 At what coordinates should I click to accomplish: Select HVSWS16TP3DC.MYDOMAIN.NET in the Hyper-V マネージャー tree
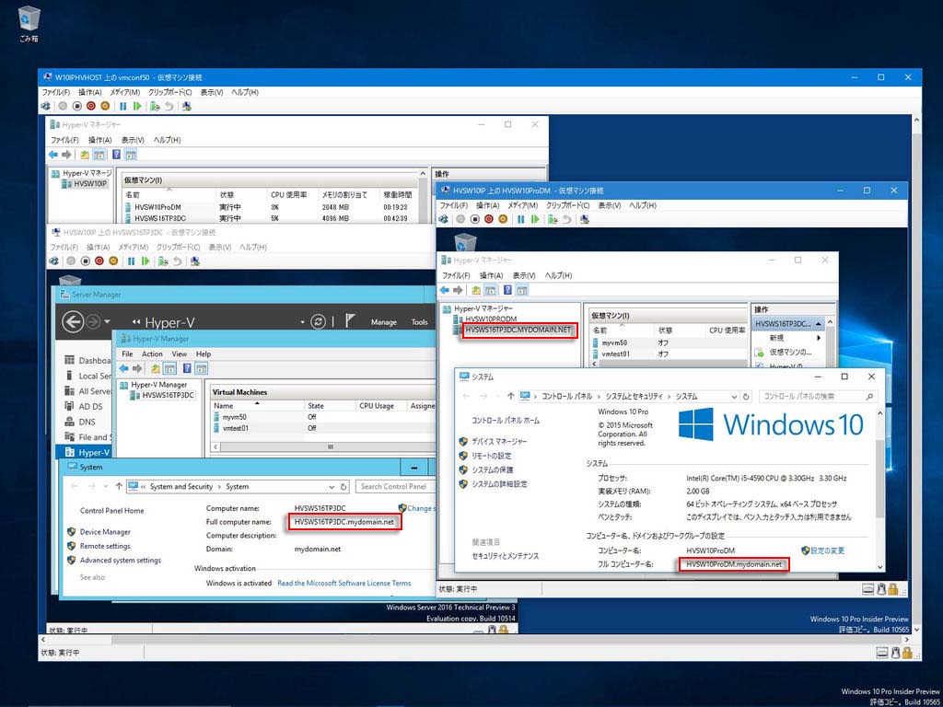point(518,330)
